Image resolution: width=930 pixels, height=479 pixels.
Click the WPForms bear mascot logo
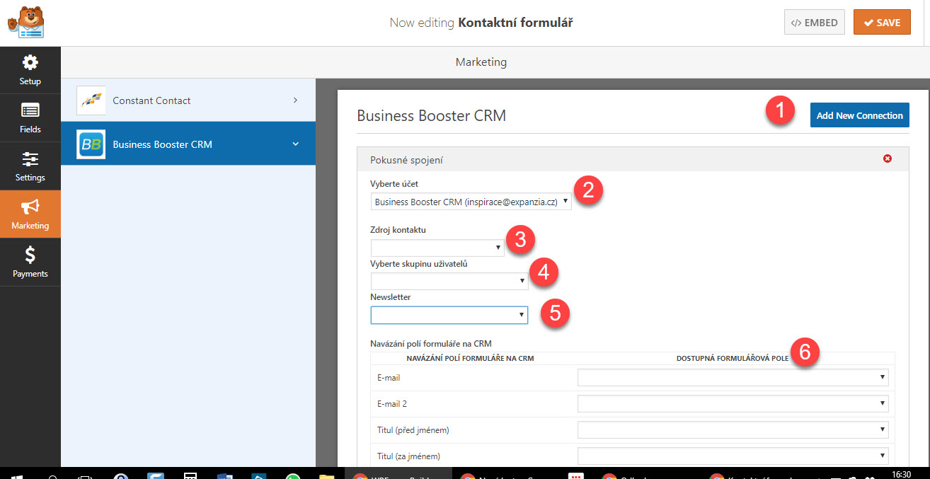pyautogui.click(x=26, y=22)
